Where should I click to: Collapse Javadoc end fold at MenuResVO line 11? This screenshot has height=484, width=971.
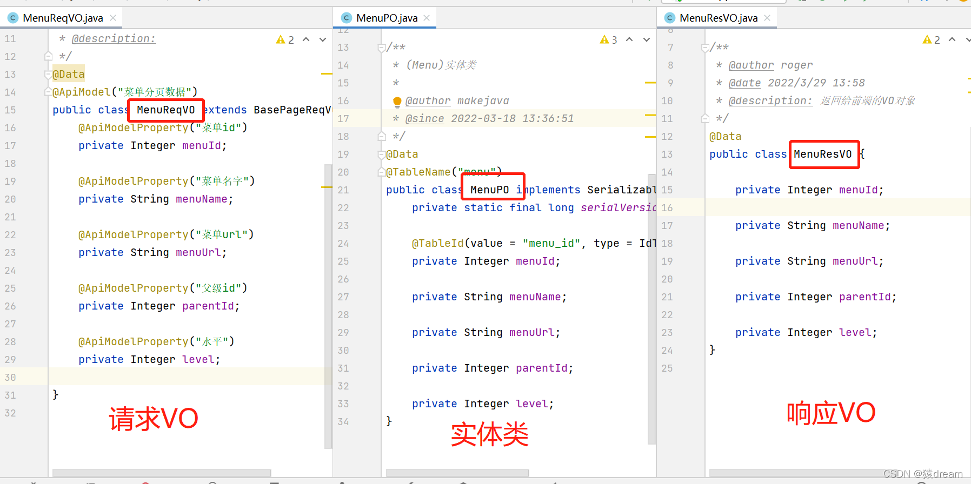tap(705, 118)
